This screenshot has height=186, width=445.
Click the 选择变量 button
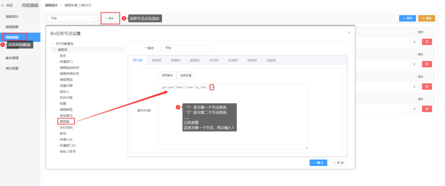coord(186,76)
